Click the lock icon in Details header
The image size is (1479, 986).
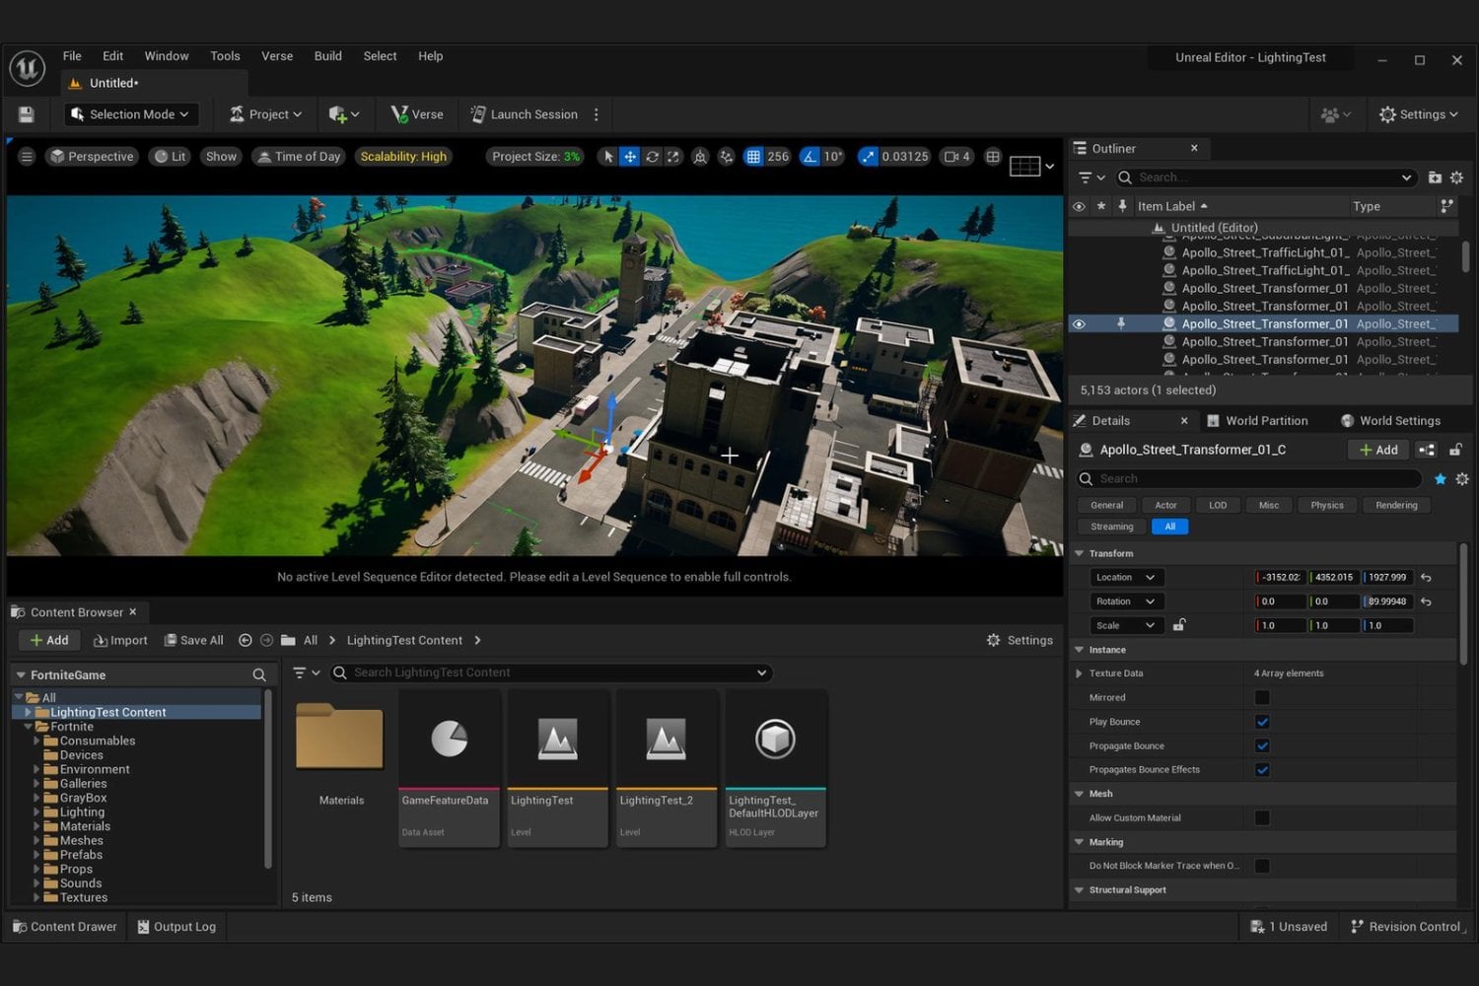point(1455,450)
